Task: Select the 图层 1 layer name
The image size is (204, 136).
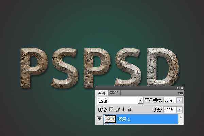Action: (124, 119)
